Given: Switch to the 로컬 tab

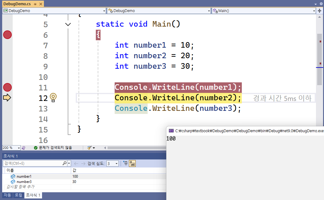Looking at the screenshot, I should (19, 195).
